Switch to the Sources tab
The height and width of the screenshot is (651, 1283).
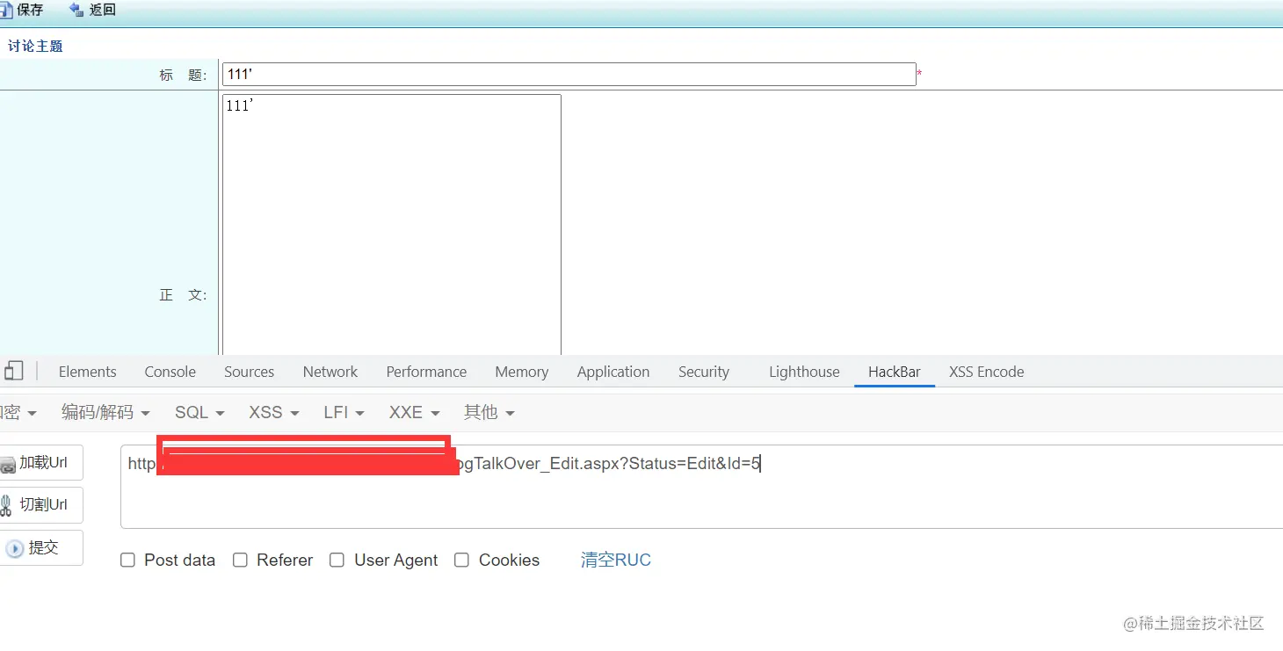pos(249,372)
